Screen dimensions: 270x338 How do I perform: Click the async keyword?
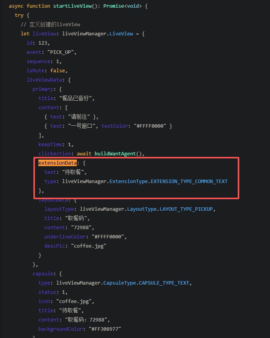(x=16, y=6)
